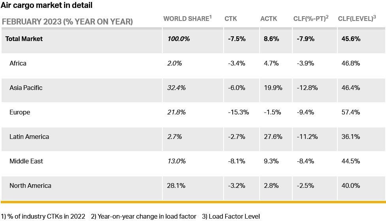Click the Total Market row label
This screenshot has height=221, width=386.
[x=24, y=39]
